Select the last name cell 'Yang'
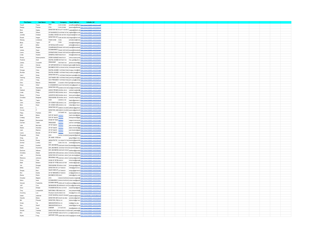This screenshot has width=311, height=240. pyautogui.click(x=42, y=80)
